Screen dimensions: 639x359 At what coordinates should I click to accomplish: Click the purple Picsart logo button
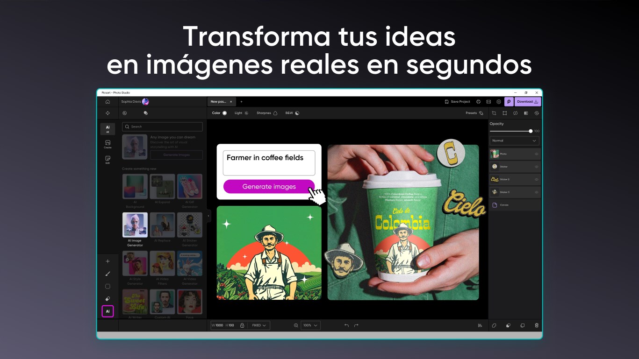pos(509,101)
